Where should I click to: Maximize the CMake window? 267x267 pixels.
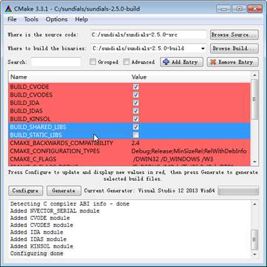[x=239, y=9]
